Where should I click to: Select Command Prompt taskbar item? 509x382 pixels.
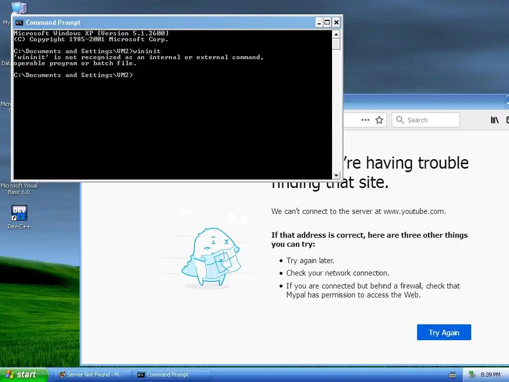(x=172, y=375)
